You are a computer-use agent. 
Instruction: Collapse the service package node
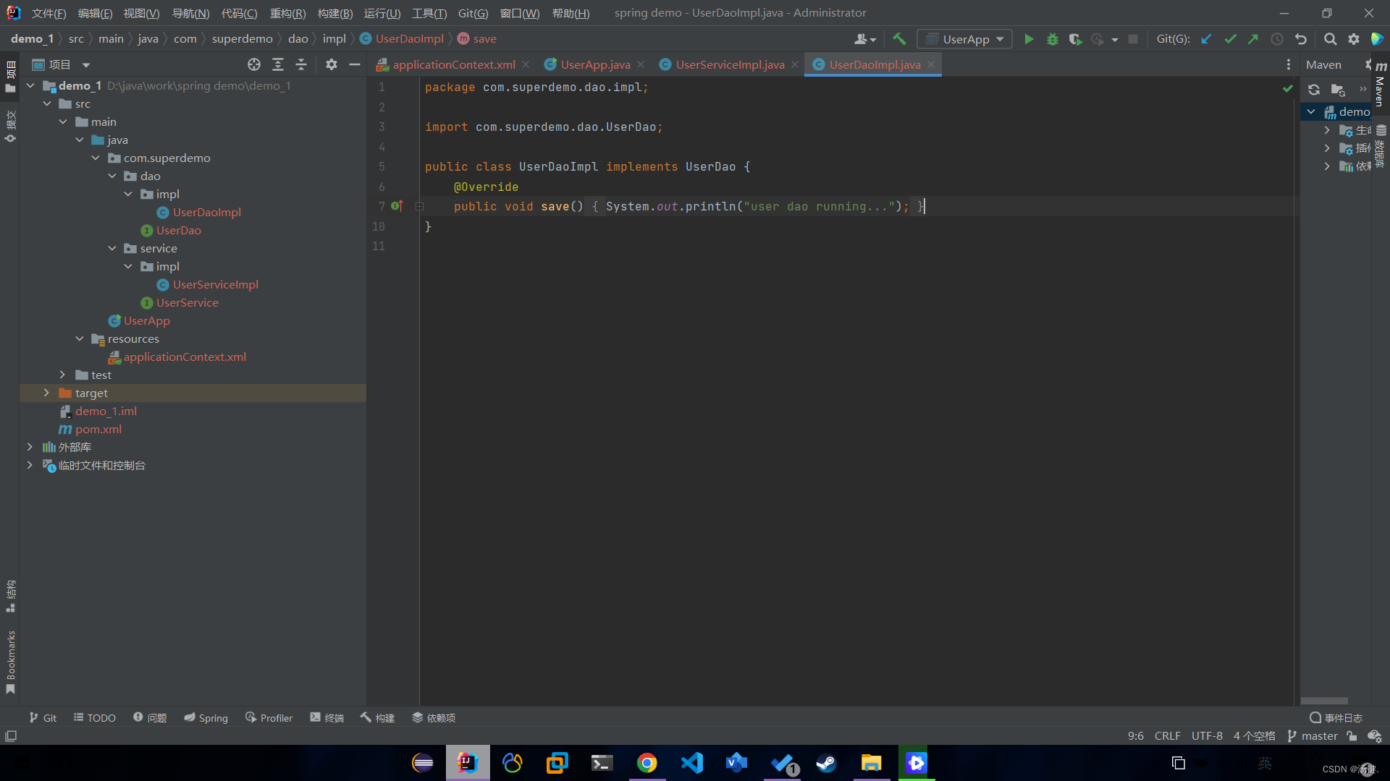coord(112,248)
